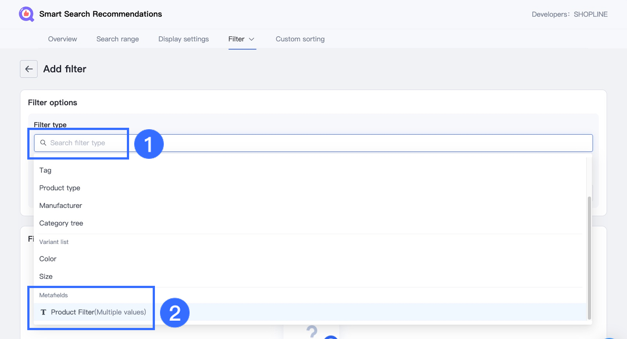Click the text-type icon beside Product Filter
Screen dimensions: 627x339
[x=44, y=312]
